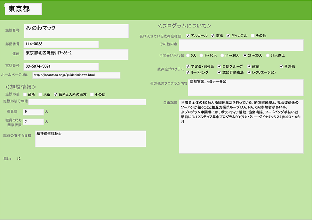Viewport: 312px width, 220px height.
Task: Uncheck 通所と入所の両方 checkbox
Action: pyautogui.click(x=55, y=94)
